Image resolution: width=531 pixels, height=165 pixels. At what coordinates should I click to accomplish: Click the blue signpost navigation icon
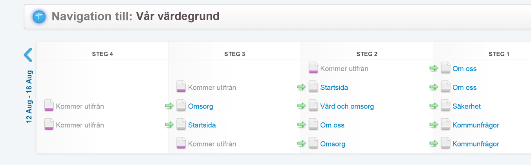[39, 16]
